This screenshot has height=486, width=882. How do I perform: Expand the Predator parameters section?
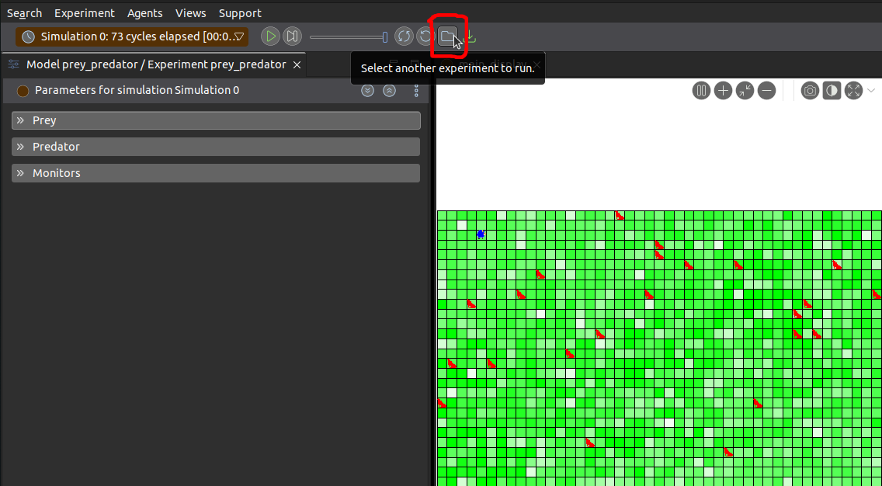(x=216, y=147)
